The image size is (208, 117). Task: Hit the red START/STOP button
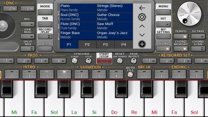click(104, 61)
